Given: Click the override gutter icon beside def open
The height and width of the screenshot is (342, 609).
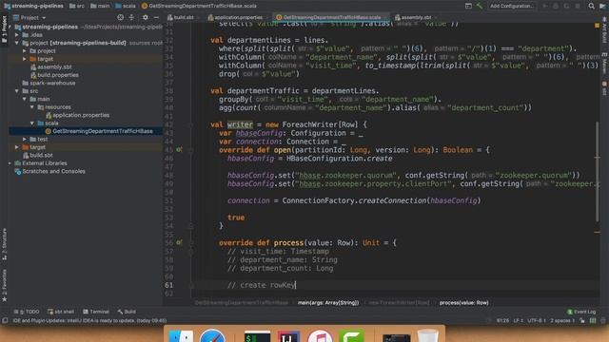Looking at the screenshot, I should [179, 150].
